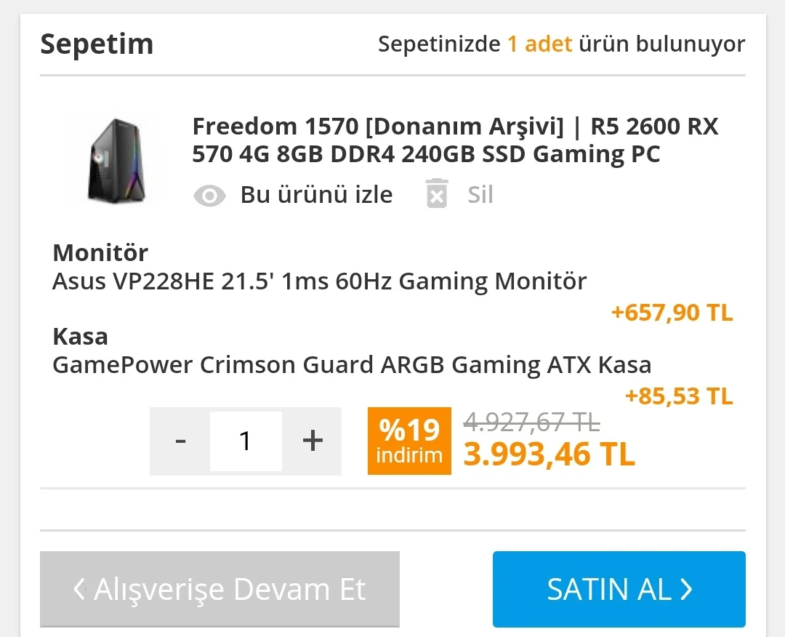Click the 'Sil' remove link text
785x637 pixels.
(480, 195)
